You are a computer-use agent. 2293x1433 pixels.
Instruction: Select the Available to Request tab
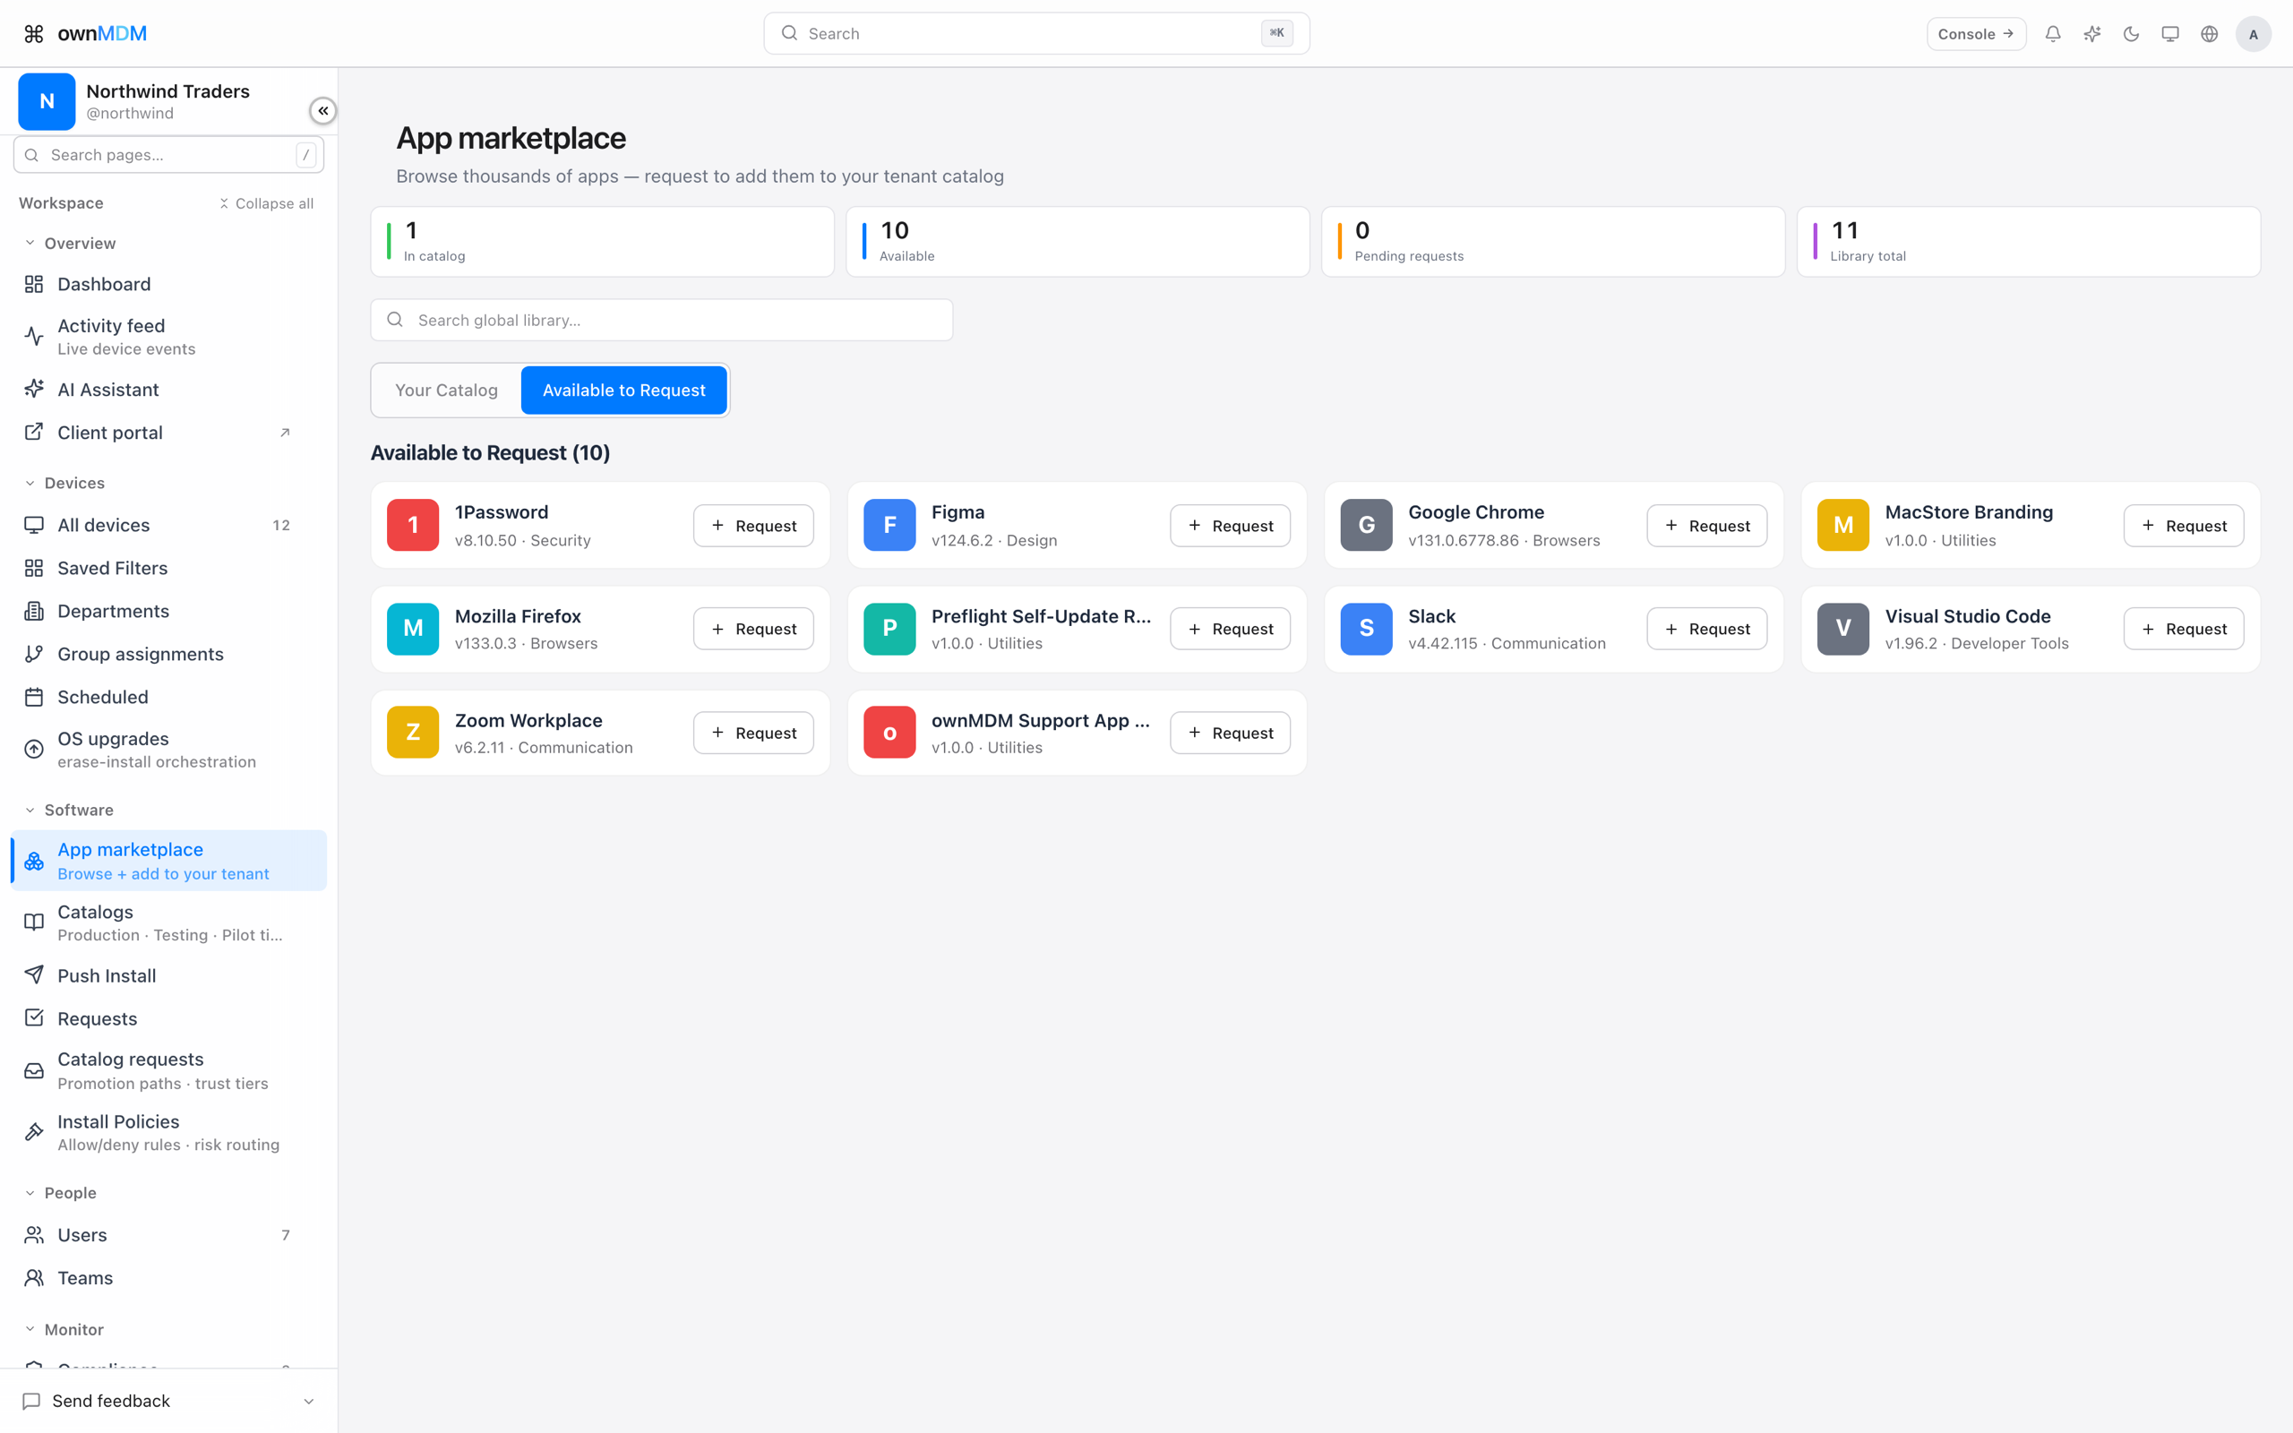point(623,390)
